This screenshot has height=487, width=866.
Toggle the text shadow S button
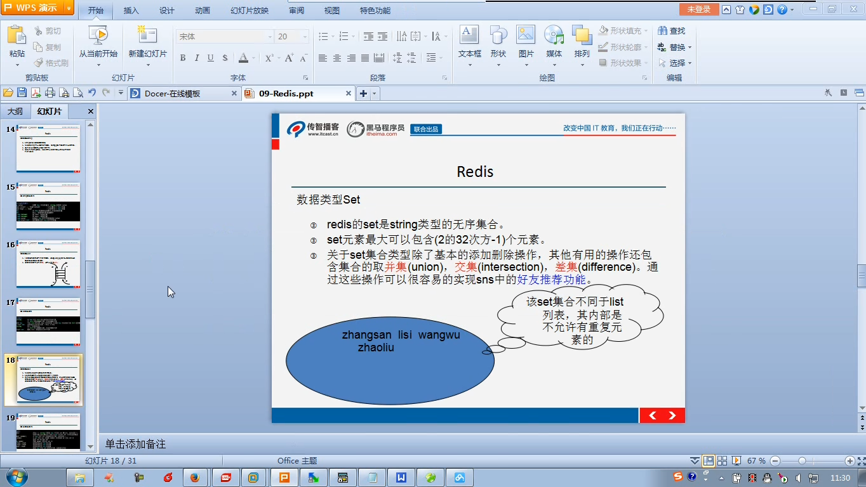pos(225,58)
